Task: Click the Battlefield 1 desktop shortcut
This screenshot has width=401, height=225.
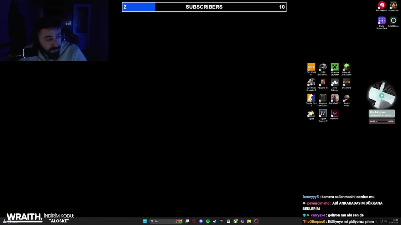Action: tap(335, 99)
